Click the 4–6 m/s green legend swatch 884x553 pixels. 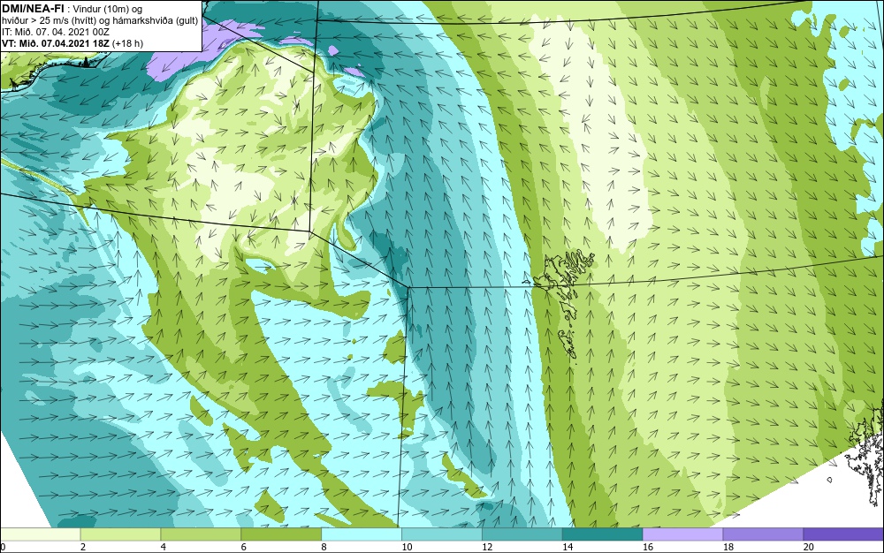pyautogui.click(x=201, y=534)
